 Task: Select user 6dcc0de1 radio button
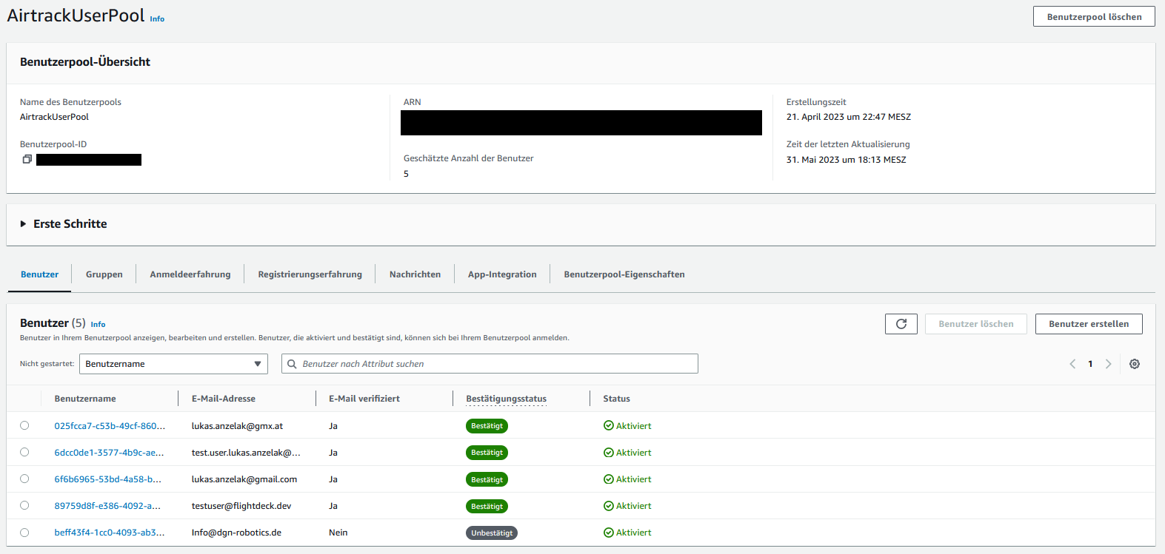(24, 452)
